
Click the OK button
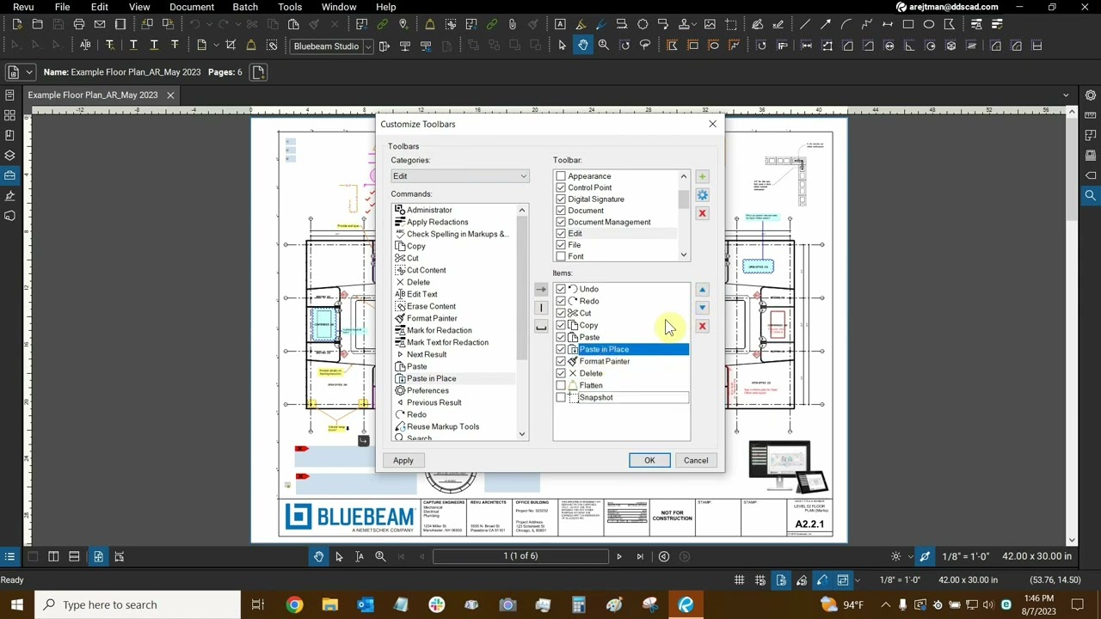point(649,460)
